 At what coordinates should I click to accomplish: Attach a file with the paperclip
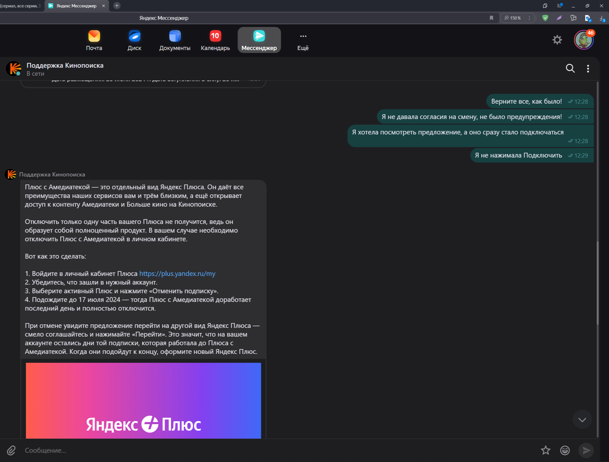[x=11, y=450]
